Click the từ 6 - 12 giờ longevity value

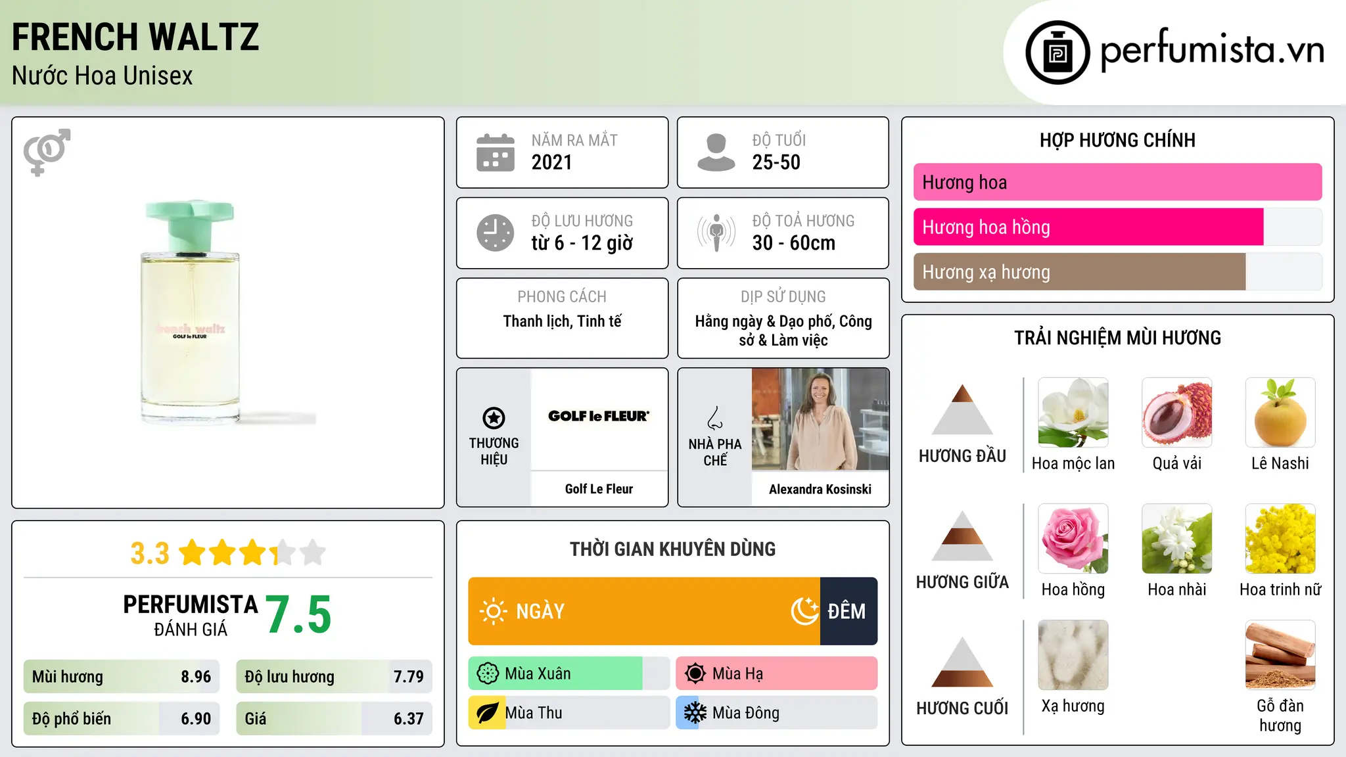pos(582,243)
